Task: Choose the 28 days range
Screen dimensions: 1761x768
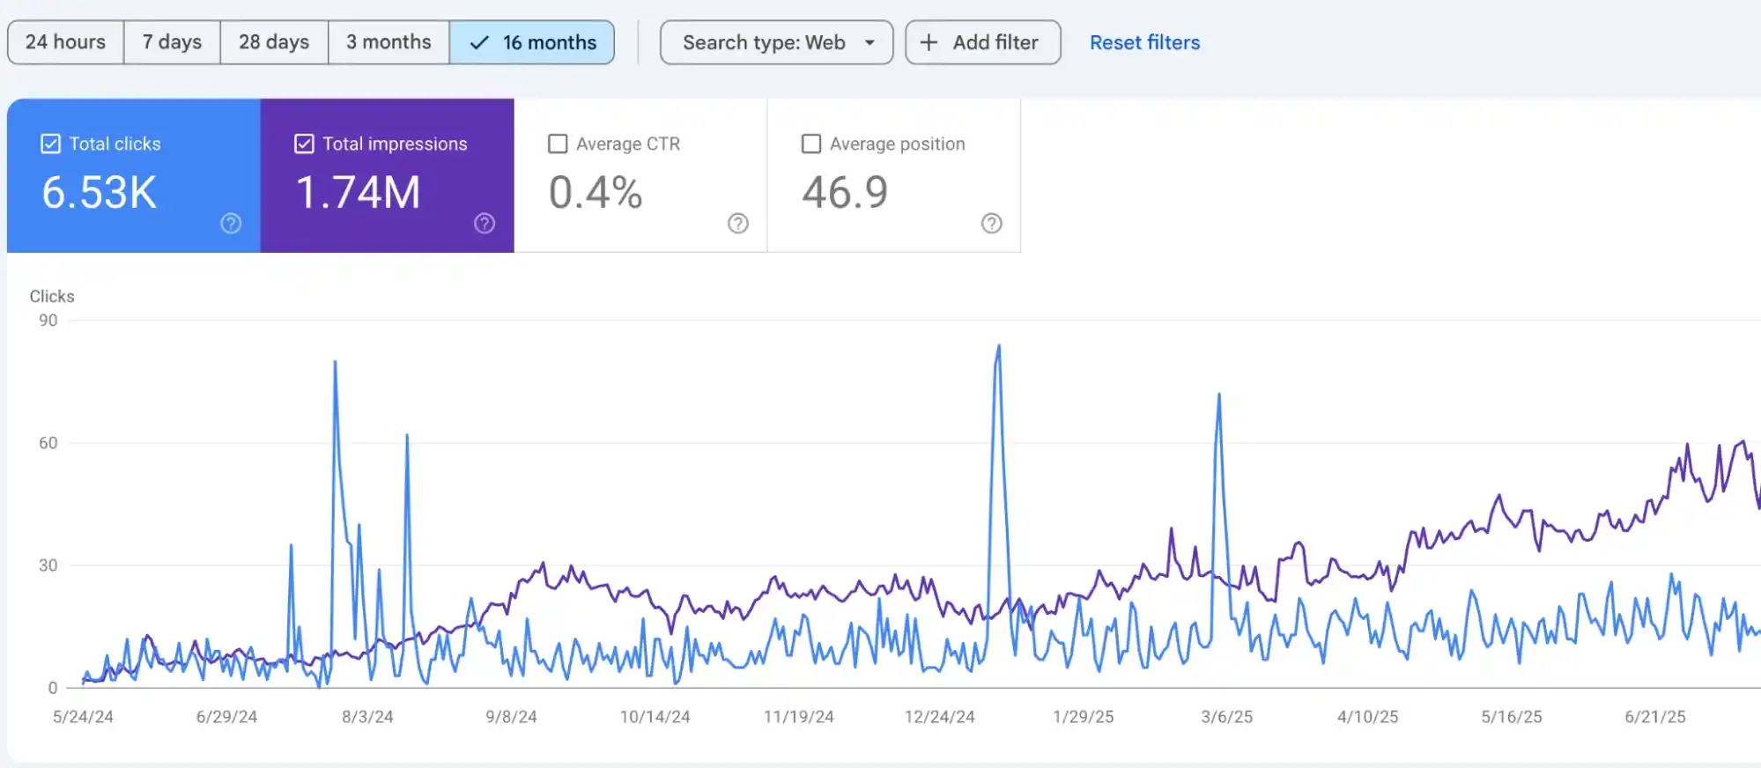Action: click(x=274, y=42)
